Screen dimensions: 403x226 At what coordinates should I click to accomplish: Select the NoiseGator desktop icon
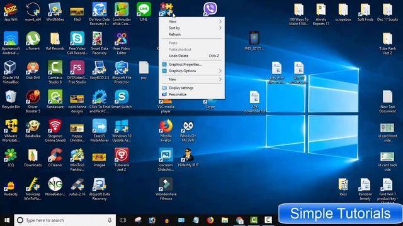point(55,187)
